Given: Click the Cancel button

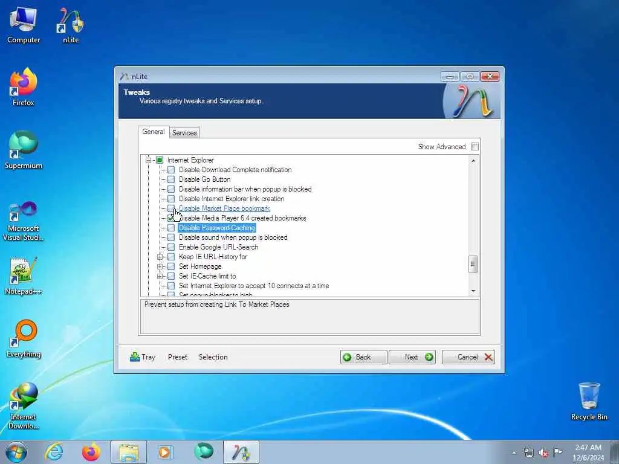Looking at the screenshot, I should pyautogui.click(x=468, y=357).
